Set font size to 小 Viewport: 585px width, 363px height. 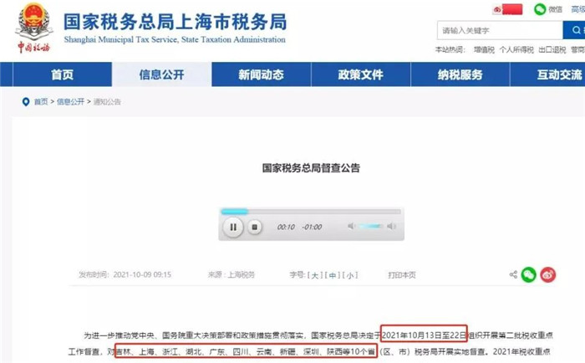[349, 275]
